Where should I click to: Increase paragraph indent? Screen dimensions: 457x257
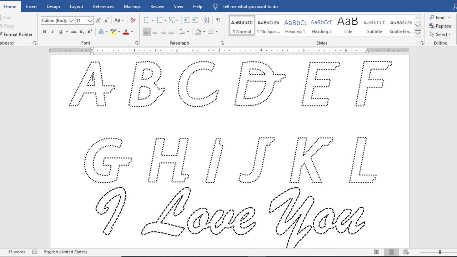point(195,20)
